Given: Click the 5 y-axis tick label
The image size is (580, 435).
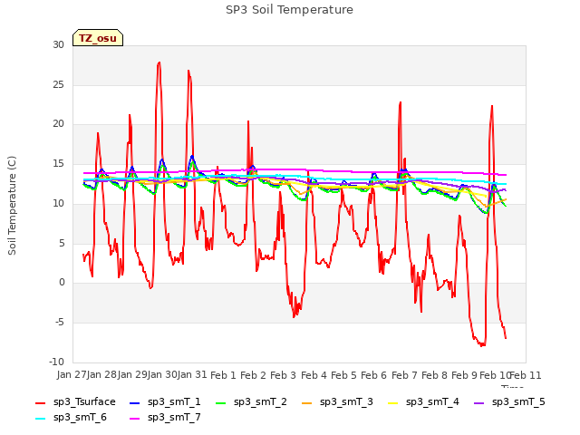Looking at the screenshot, I should click(x=62, y=243).
